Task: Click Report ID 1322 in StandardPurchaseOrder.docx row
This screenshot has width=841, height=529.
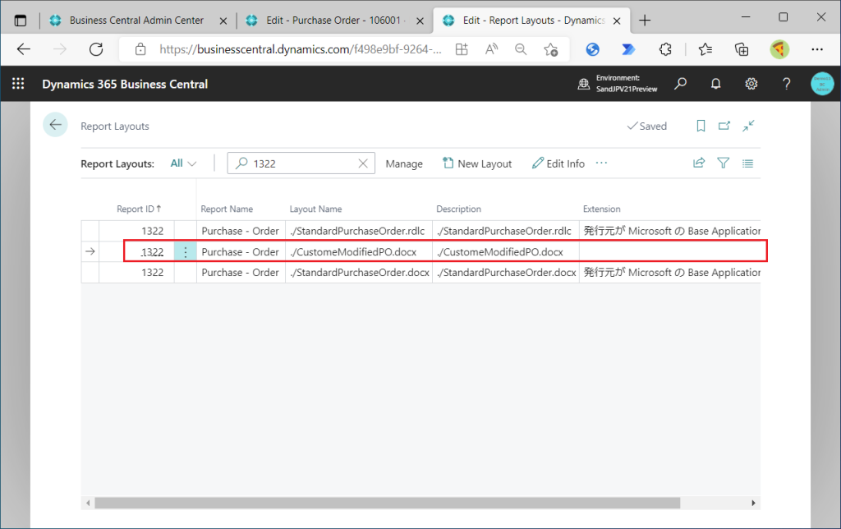Action: [x=152, y=273]
